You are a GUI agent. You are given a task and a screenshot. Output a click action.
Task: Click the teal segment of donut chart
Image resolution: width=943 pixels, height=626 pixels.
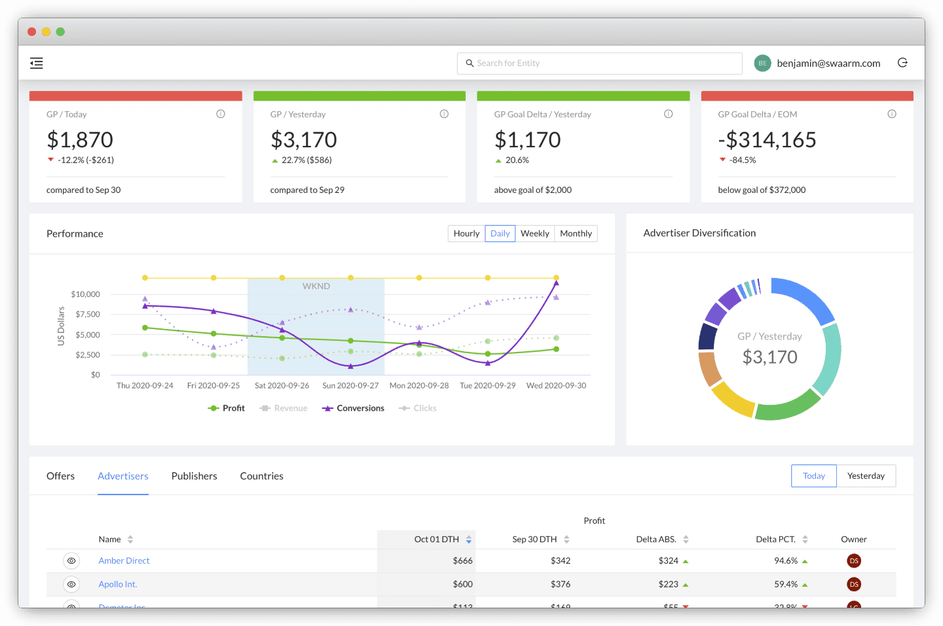pyautogui.click(x=830, y=358)
